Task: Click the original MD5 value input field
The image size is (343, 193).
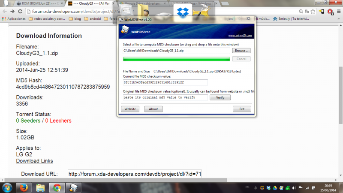Action: tap(165, 97)
